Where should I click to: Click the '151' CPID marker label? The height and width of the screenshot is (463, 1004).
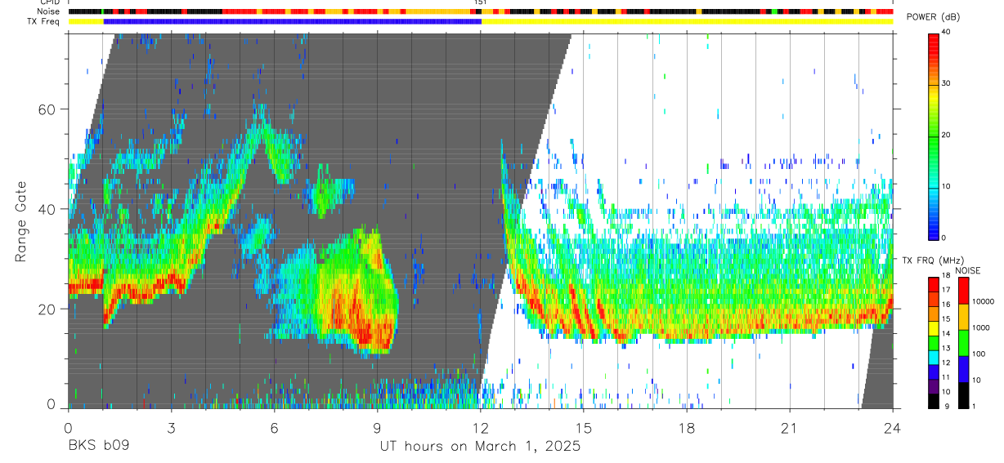tap(480, 2)
